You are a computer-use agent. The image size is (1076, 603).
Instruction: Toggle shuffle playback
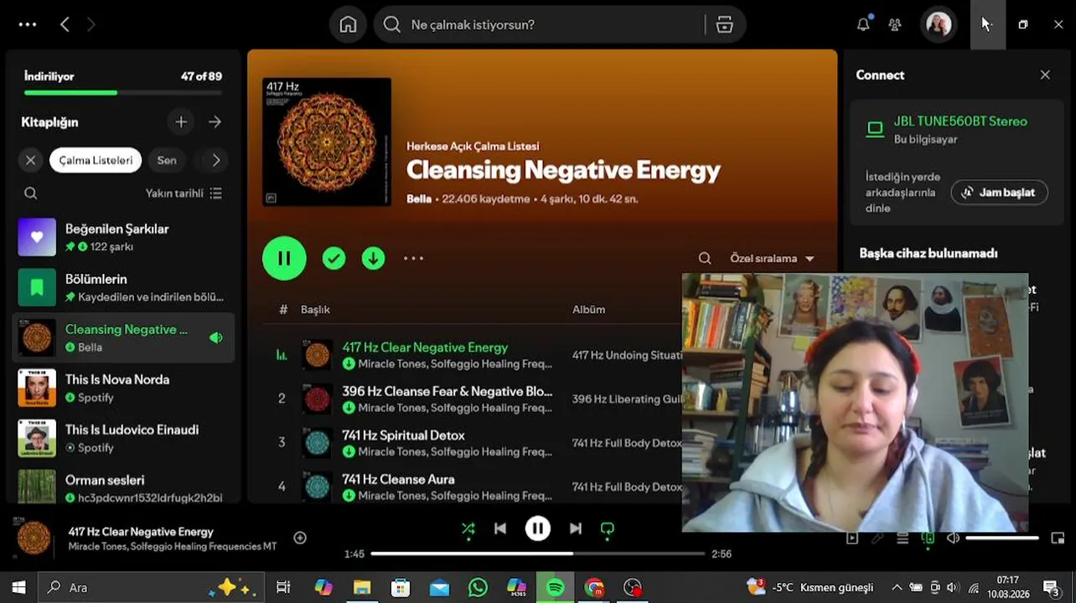click(x=468, y=528)
